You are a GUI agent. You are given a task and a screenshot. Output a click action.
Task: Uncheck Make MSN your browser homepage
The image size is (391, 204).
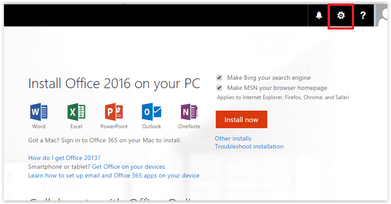[x=219, y=88]
